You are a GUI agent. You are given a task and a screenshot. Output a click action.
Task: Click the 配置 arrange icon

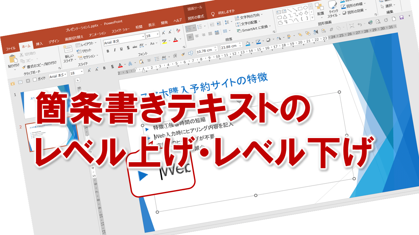320,7
